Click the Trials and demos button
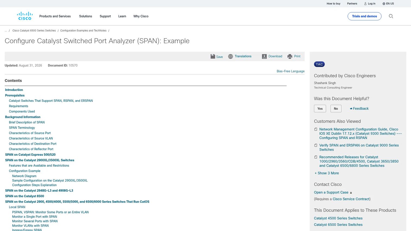Viewport: 411px width, 231px height. [x=364, y=16]
